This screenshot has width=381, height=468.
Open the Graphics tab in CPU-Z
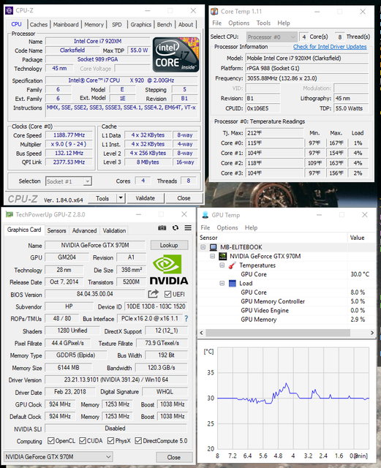(x=140, y=24)
